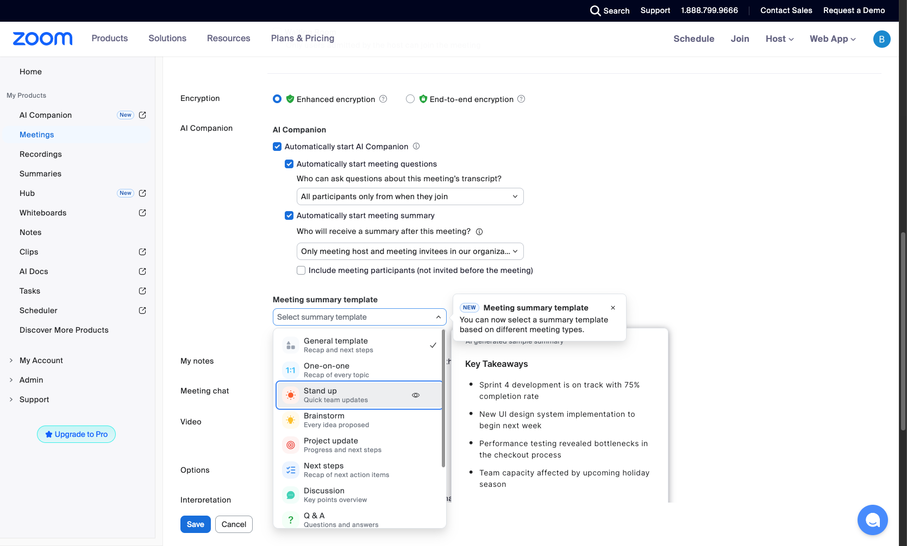The width and height of the screenshot is (907, 546).
Task: Uncheck Automatically start AI Companion
Action: pyautogui.click(x=277, y=147)
